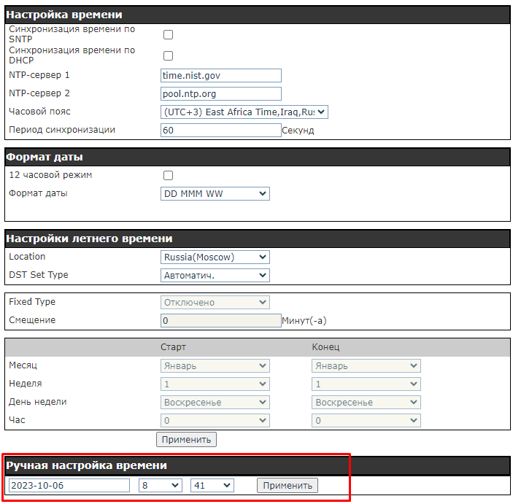513x504 pixels.
Task: Expand the Формат даты dropdown
Action: point(215,194)
